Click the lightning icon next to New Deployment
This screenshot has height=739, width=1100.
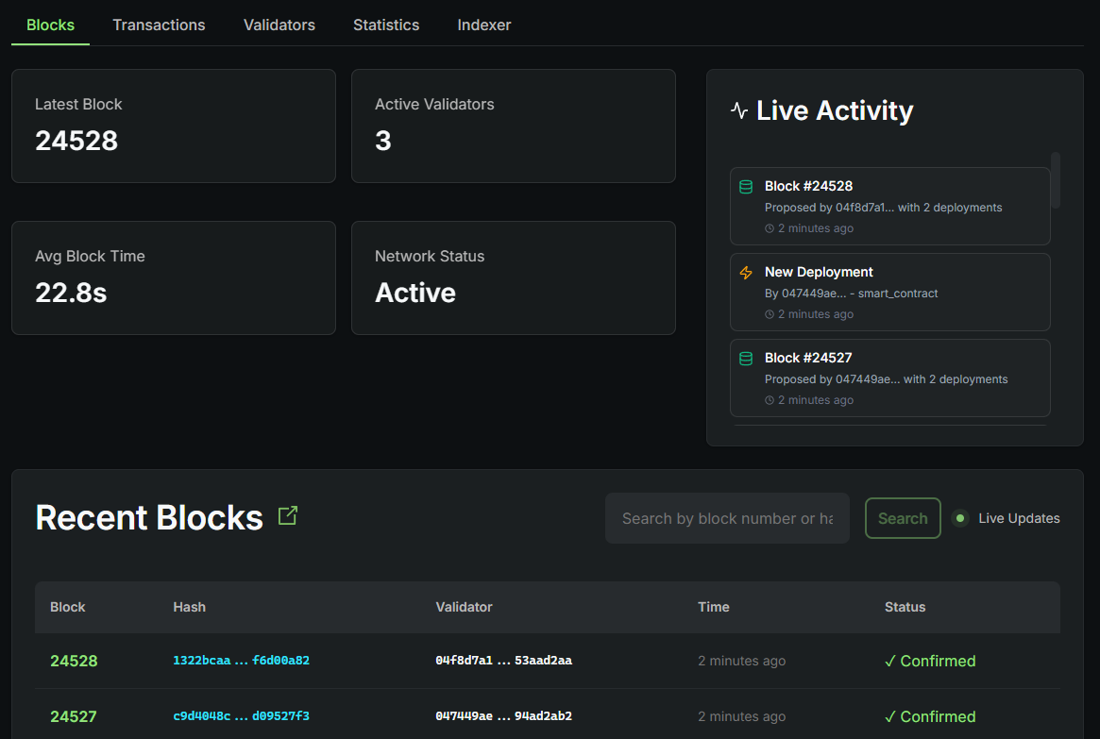(x=745, y=271)
